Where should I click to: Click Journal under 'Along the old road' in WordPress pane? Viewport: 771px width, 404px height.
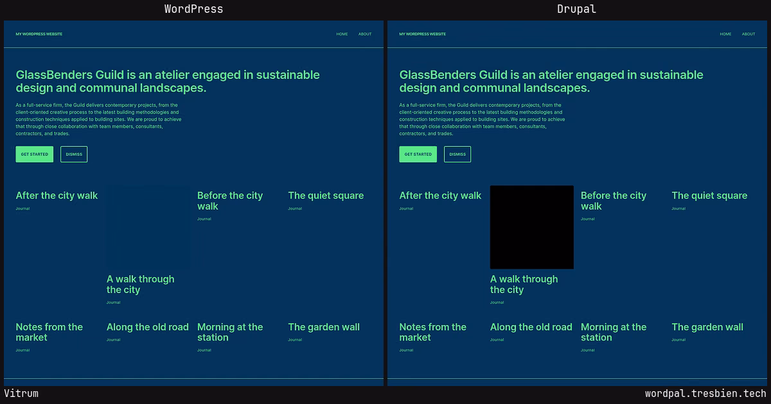114,340
